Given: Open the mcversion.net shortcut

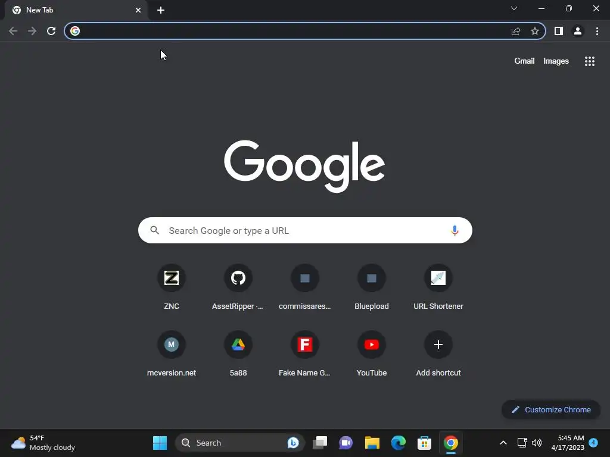Looking at the screenshot, I should click(x=172, y=353).
